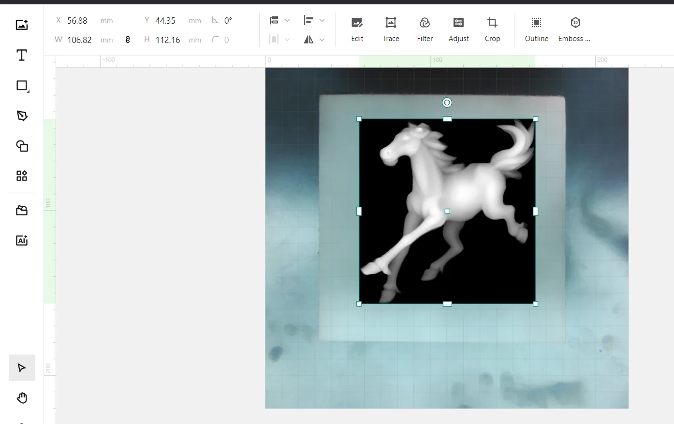Click the top-right resize handle of selection
Image resolution: width=674 pixels, height=424 pixels.
(x=535, y=119)
